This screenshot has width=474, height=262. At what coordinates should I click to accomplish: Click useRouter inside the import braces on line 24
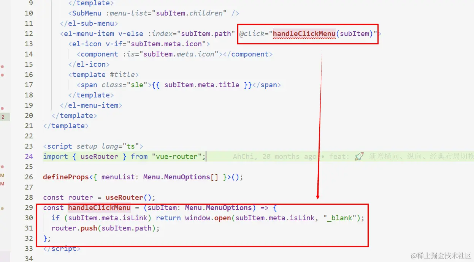pos(99,157)
